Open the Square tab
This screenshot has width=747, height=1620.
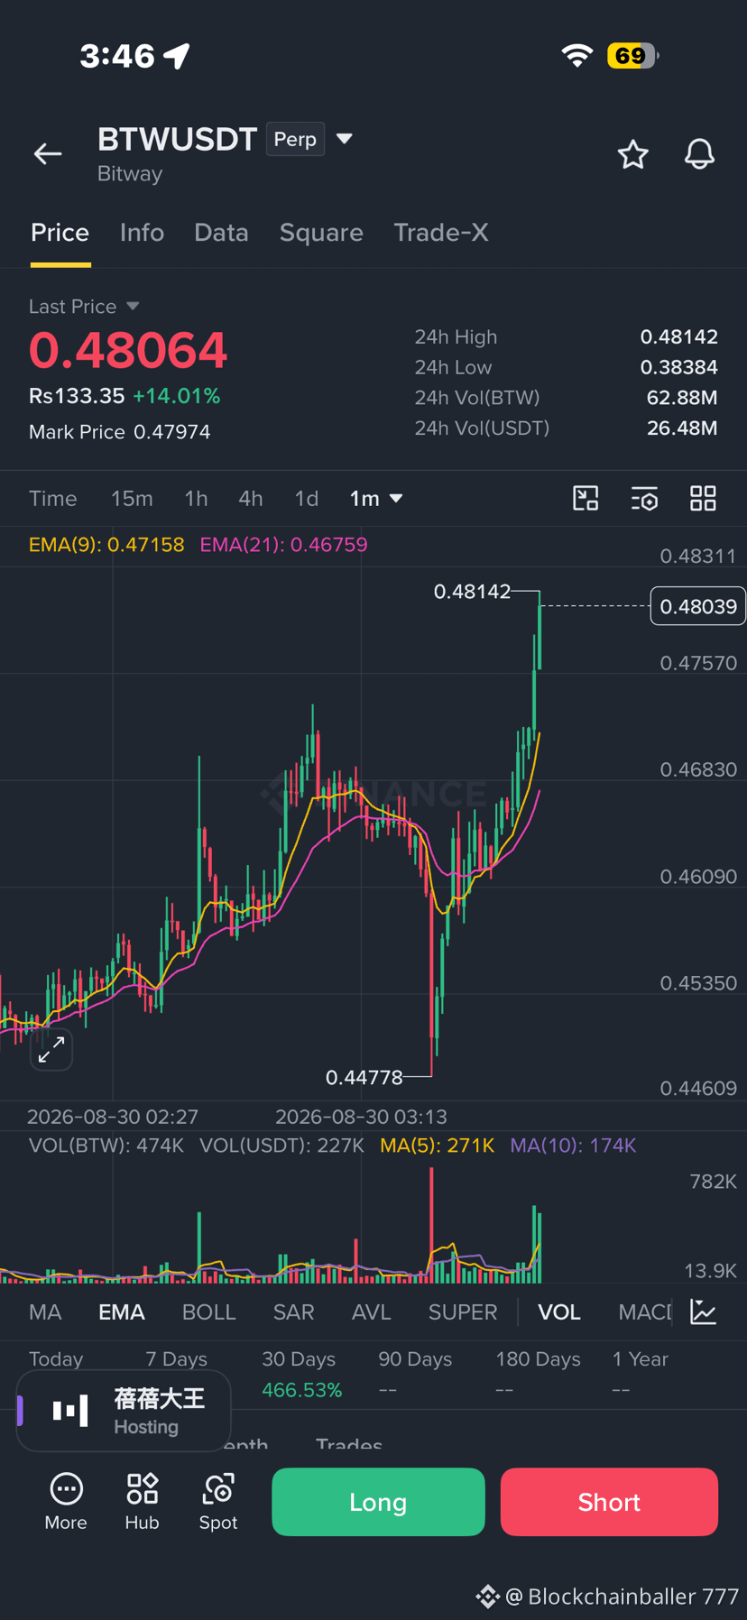coord(321,233)
